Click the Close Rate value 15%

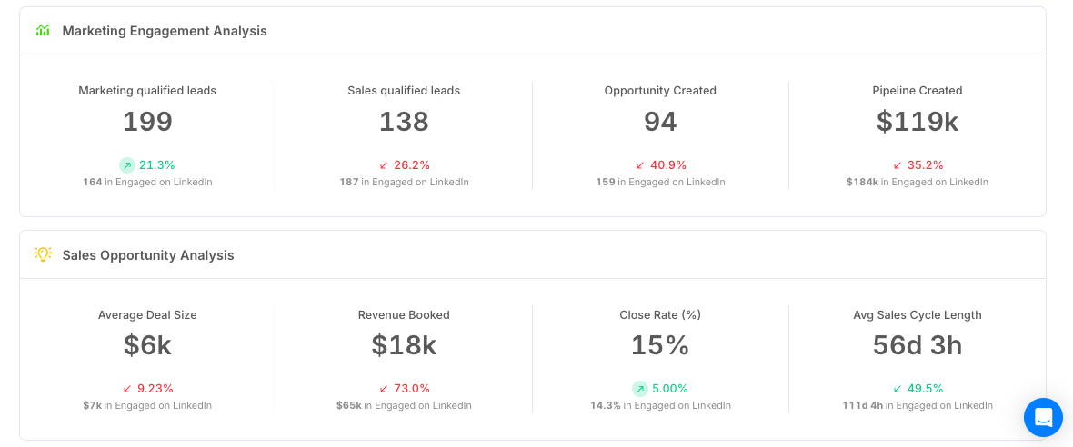click(x=660, y=345)
